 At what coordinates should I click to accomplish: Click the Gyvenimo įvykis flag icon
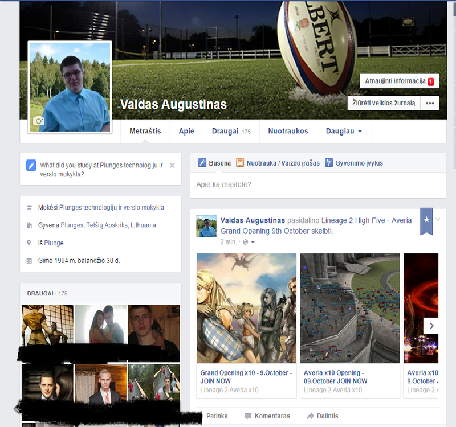pyautogui.click(x=328, y=163)
